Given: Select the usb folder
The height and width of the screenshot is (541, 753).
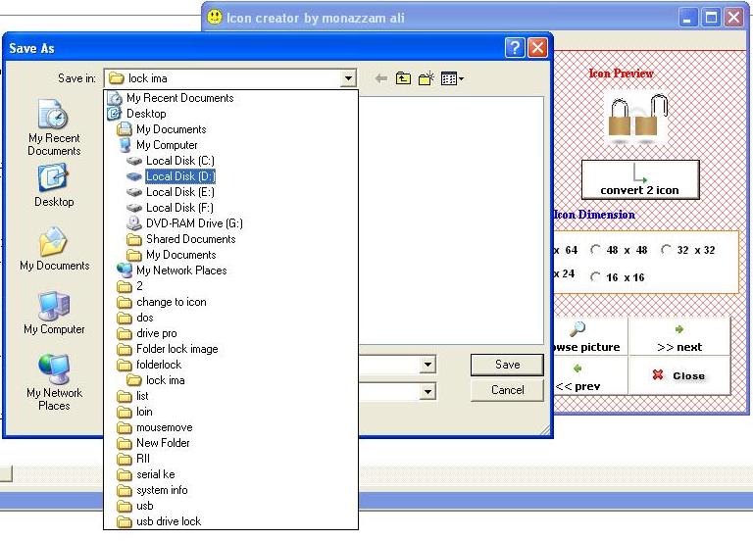Looking at the screenshot, I should 231,506.
